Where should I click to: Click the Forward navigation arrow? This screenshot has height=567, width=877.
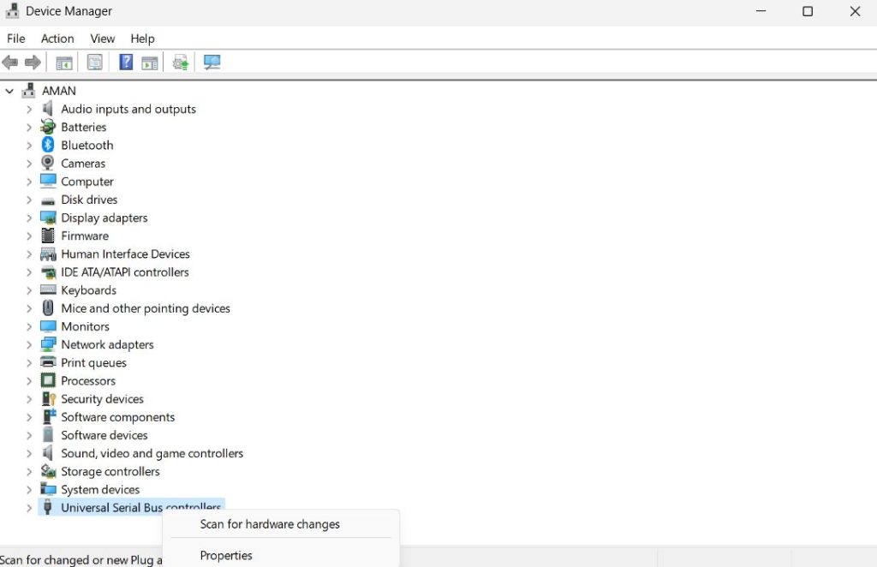pyautogui.click(x=33, y=62)
